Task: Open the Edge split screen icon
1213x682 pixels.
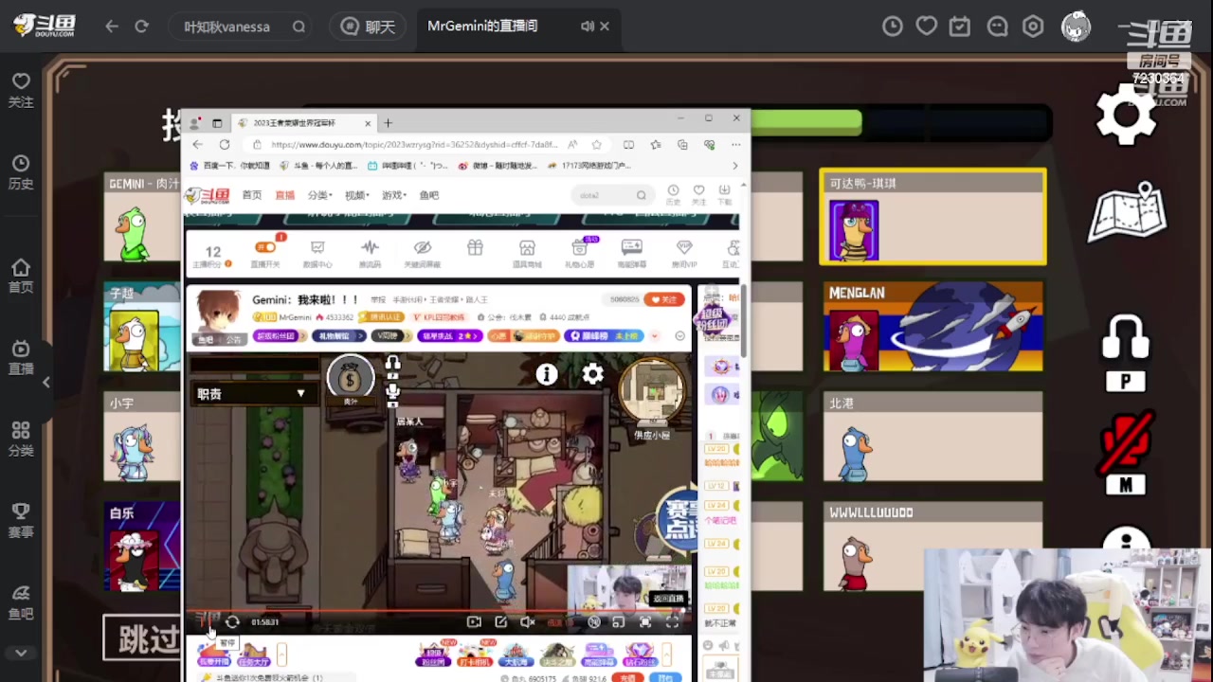Action: click(x=628, y=145)
